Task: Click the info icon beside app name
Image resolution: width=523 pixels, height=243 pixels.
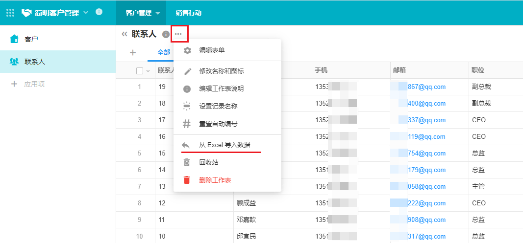Action: (x=99, y=12)
